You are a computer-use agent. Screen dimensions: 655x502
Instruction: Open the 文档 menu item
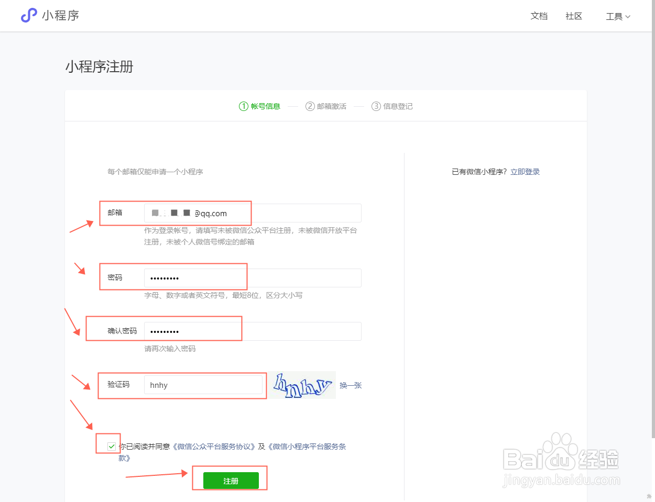point(539,16)
